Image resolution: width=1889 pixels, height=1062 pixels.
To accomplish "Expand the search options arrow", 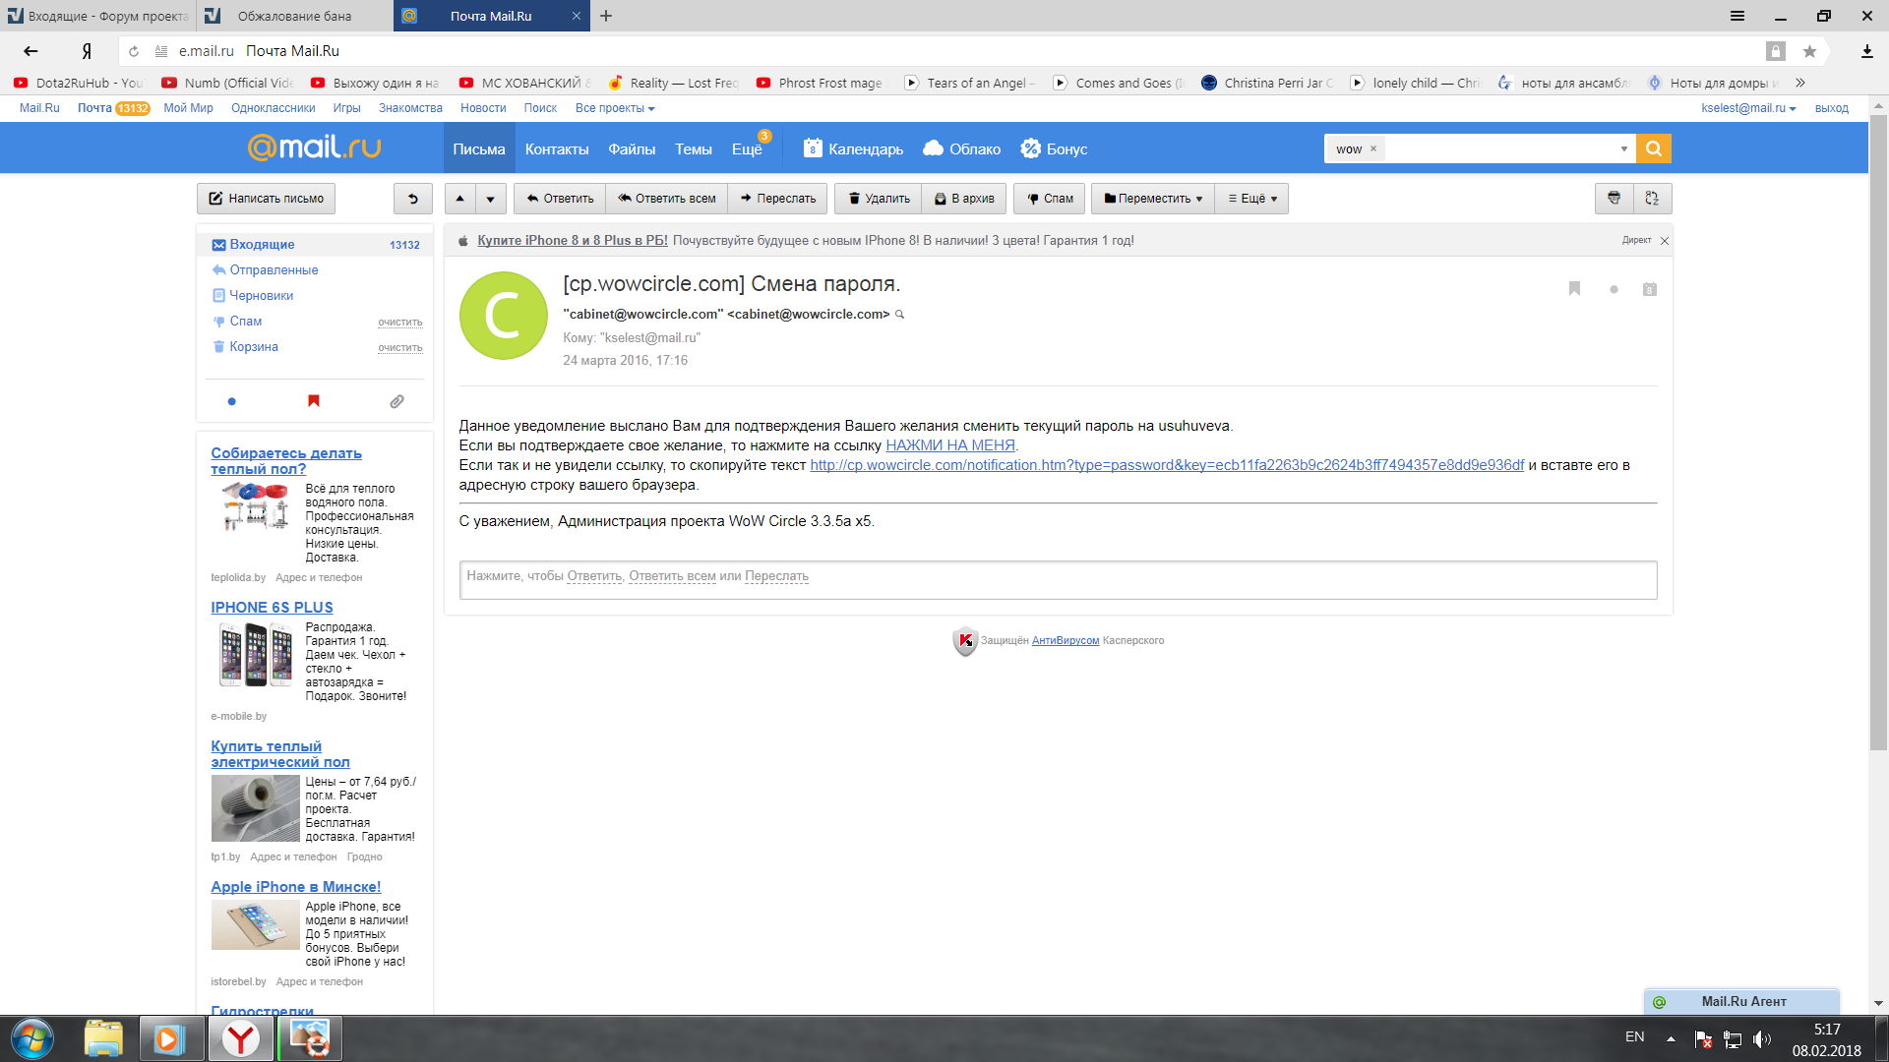I will click(x=1623, y=149).
